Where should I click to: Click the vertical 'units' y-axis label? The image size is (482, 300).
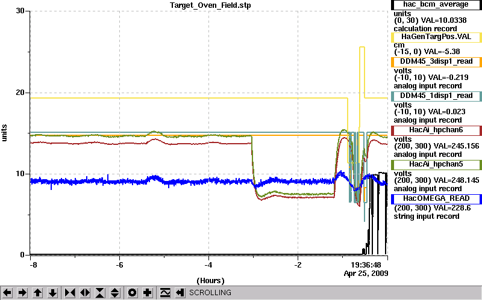point(4,133)
